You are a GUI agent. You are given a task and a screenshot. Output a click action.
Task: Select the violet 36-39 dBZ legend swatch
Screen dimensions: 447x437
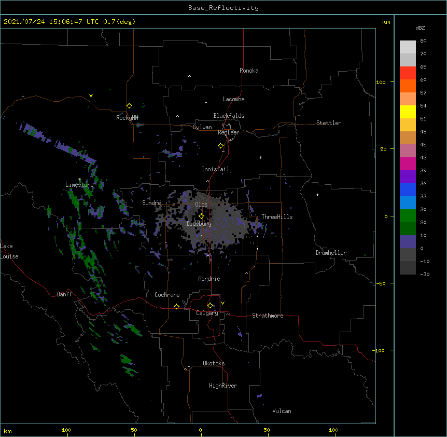pos(408,177)
